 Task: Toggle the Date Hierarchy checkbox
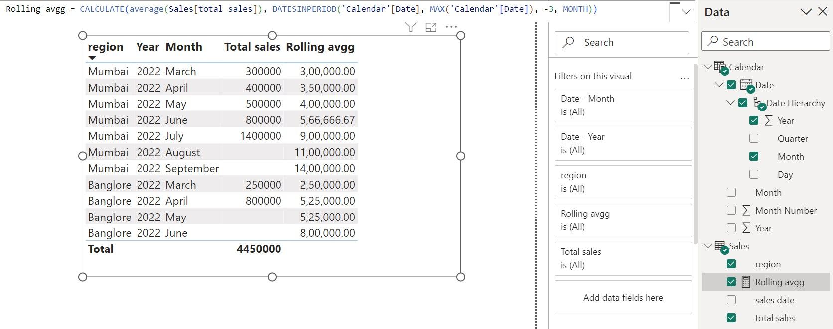(743, 103)
